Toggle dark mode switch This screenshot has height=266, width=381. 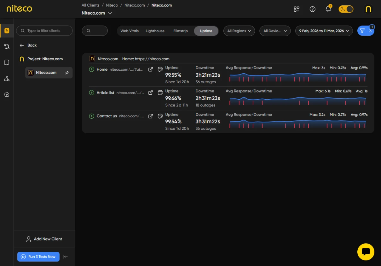[346, 9]
